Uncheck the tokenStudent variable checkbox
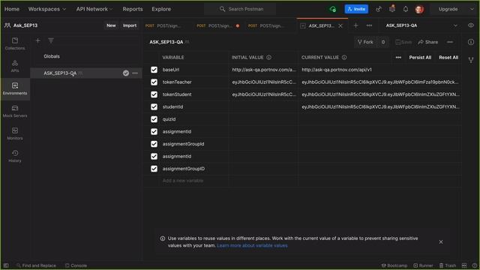Viewport: 480px width, 270px height. tap(154, 94)
